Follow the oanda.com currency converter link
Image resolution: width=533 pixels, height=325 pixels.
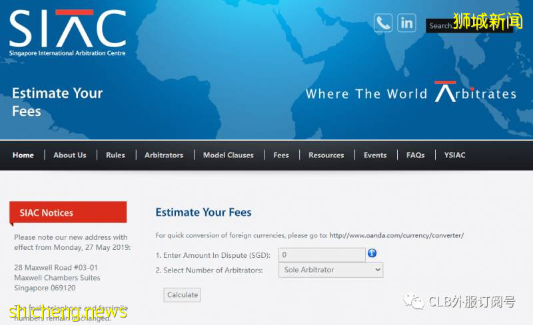tap(396, 235)
